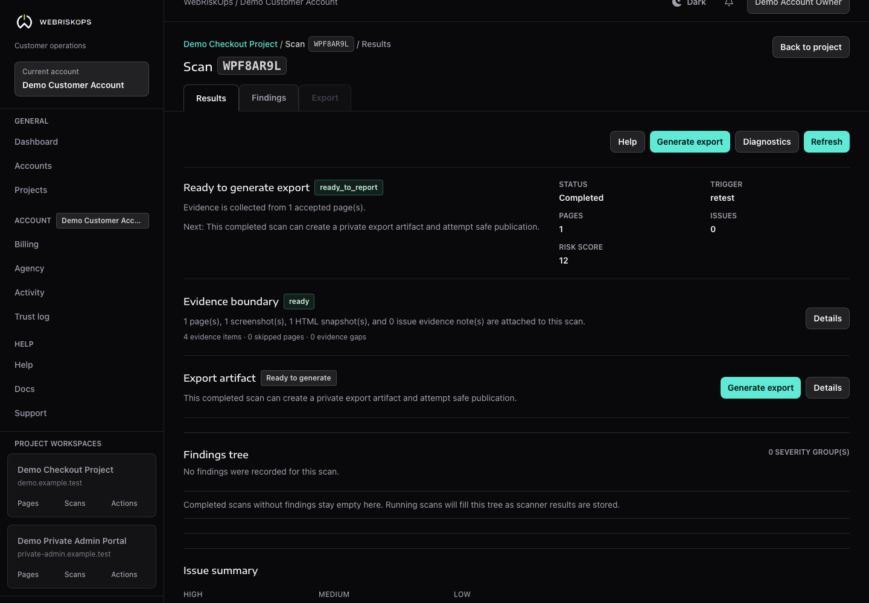This screenshot has width=869, height=603.
Task: Switch to the Results tab
Action: [211, 98]
